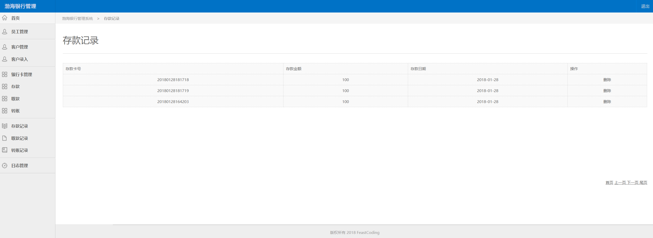This screenshot has height=238, width=653.
Task: Click 退出 to log out
Action: (645, 6)
